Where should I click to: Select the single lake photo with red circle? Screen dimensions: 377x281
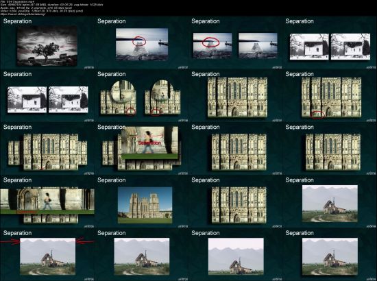[142, 45]
